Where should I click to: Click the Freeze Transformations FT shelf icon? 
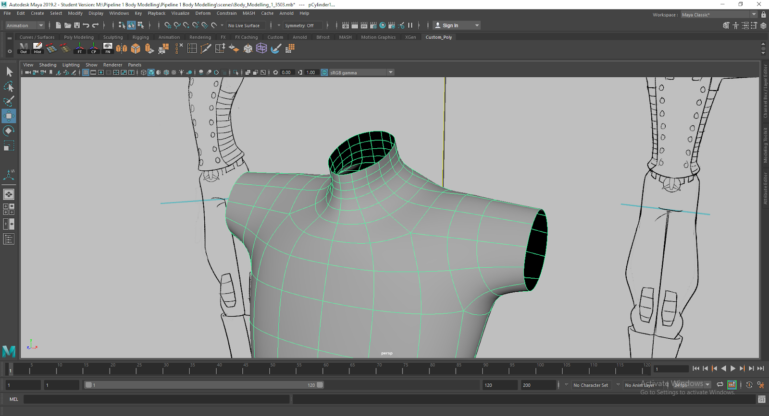coord(80,48)
